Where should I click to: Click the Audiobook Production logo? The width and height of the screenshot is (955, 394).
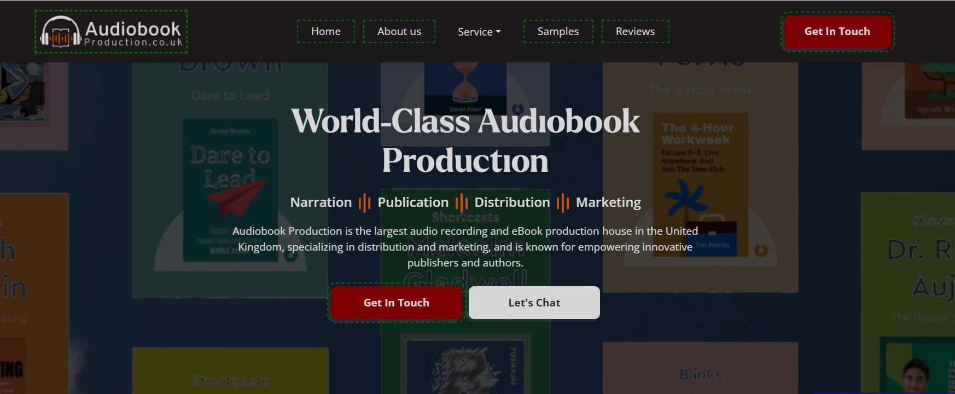pyautogui.click(x=111, y=32)
